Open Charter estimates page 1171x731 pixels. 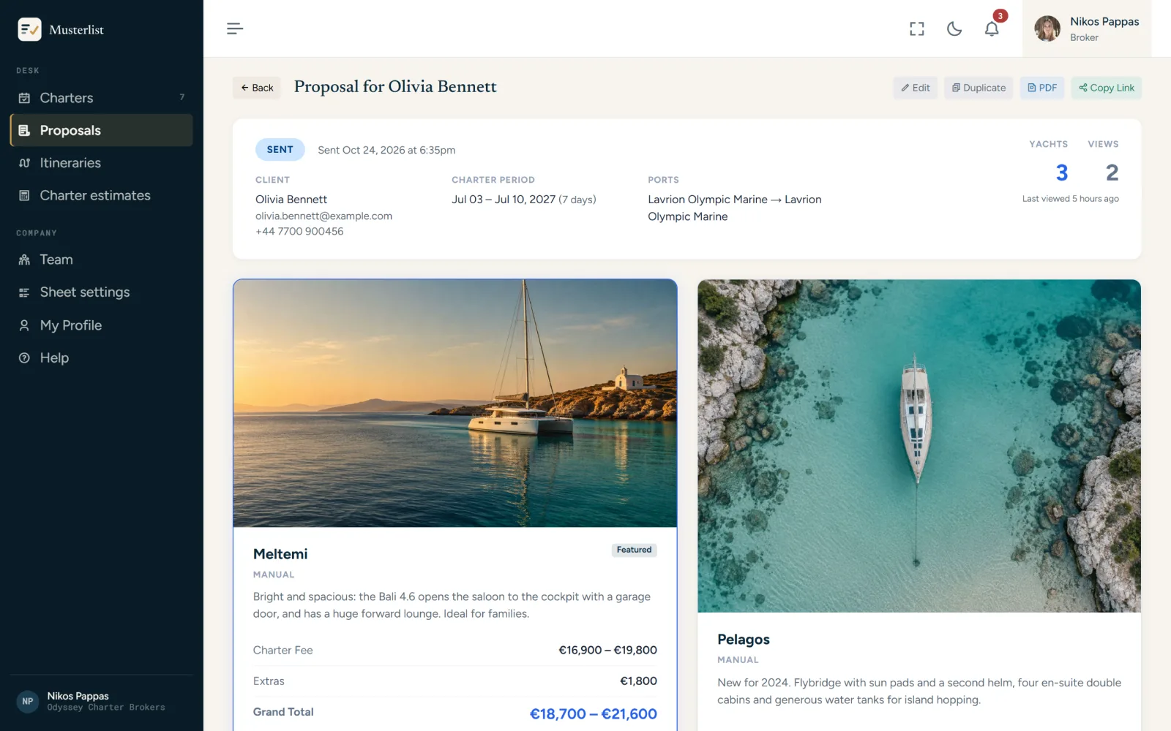(102, 195)
